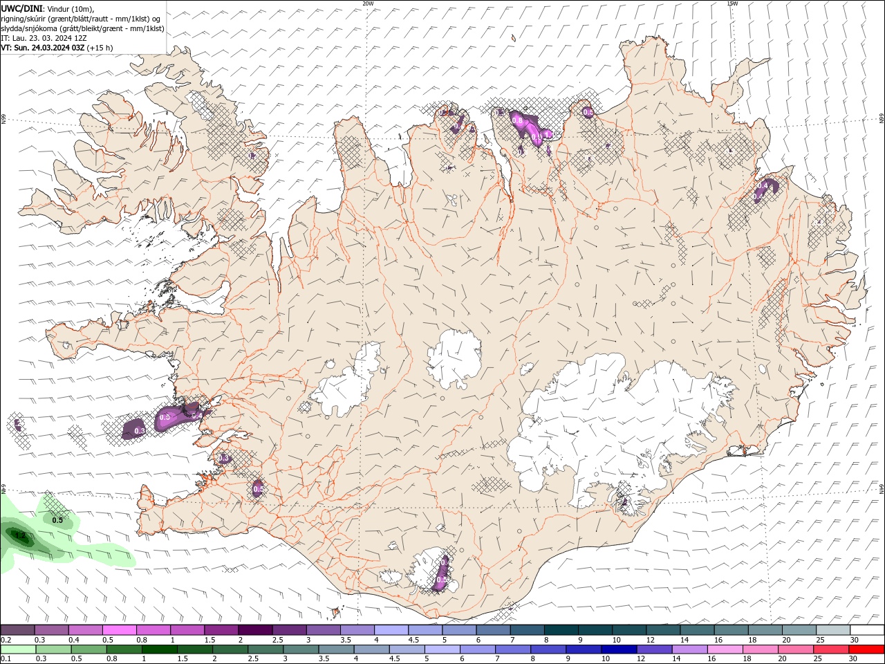
Task: Click the 'IT: Lau. 23. 03. 2024 12Z' line
Action: 44,38
